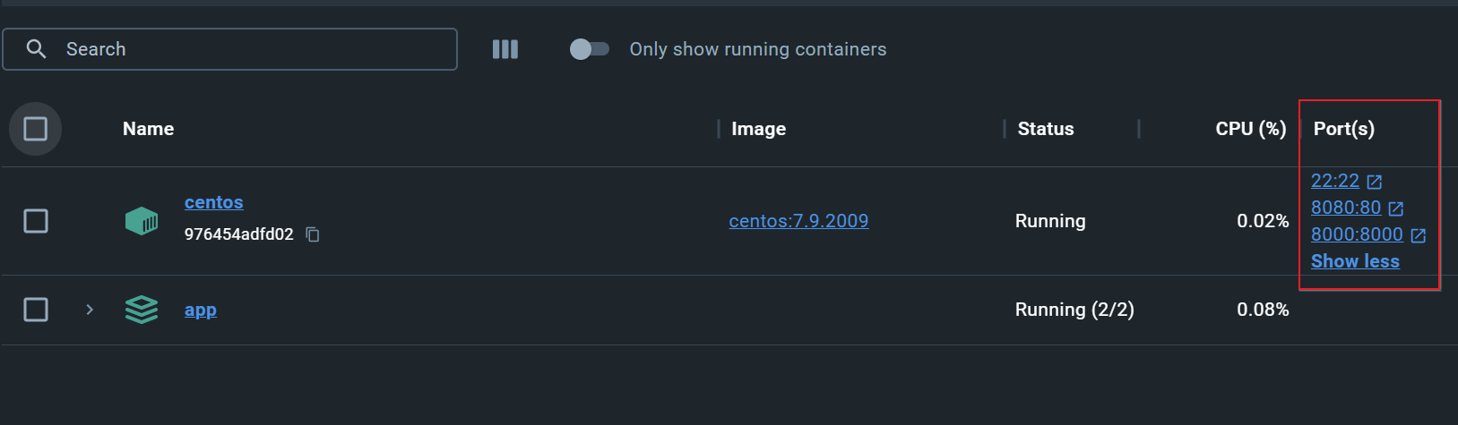Screen dimensions: 1458x425
Task: Tick the checkbox for centos container
Action: tap(36, 221)
